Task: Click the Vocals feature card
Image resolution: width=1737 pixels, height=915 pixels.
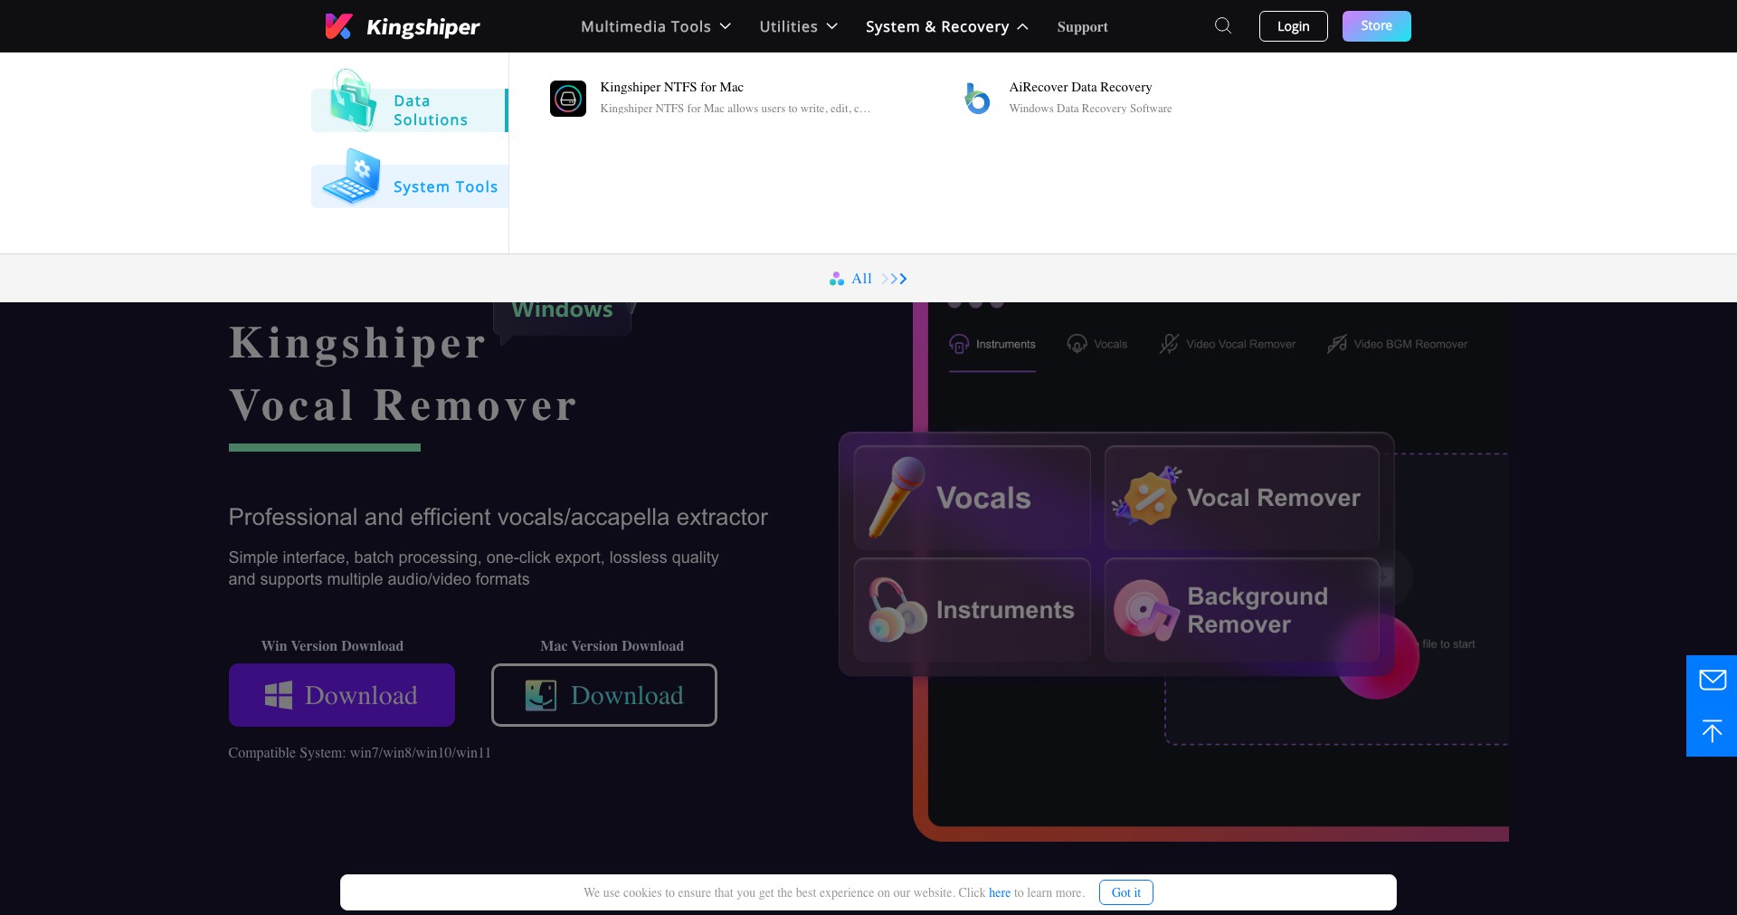Action: (973, 497)
